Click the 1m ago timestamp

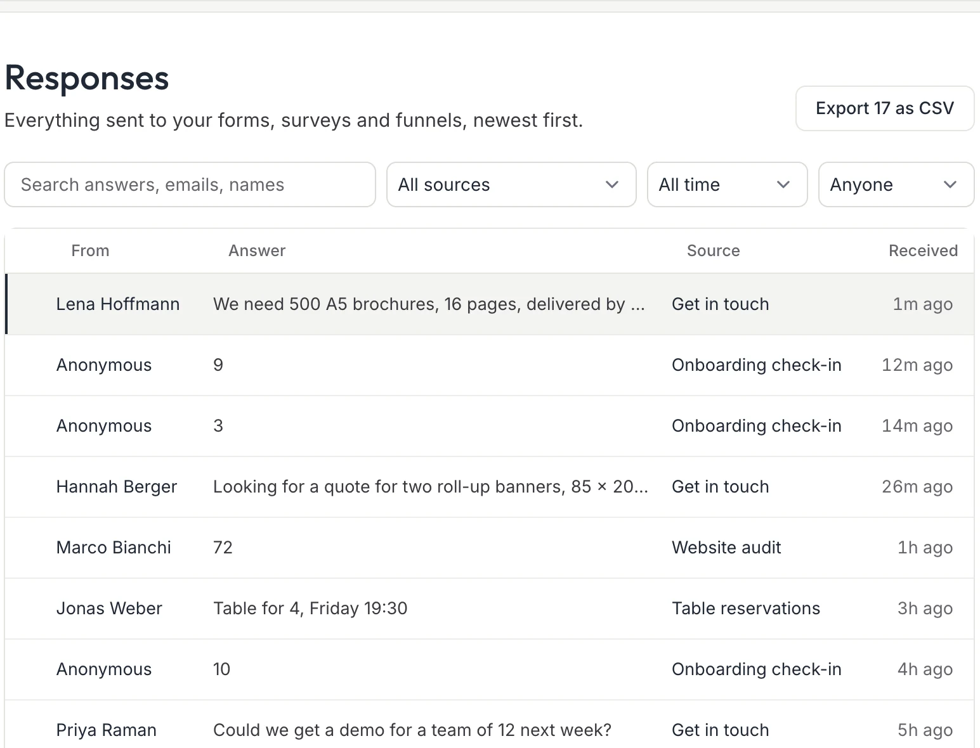tap(923, 304)
